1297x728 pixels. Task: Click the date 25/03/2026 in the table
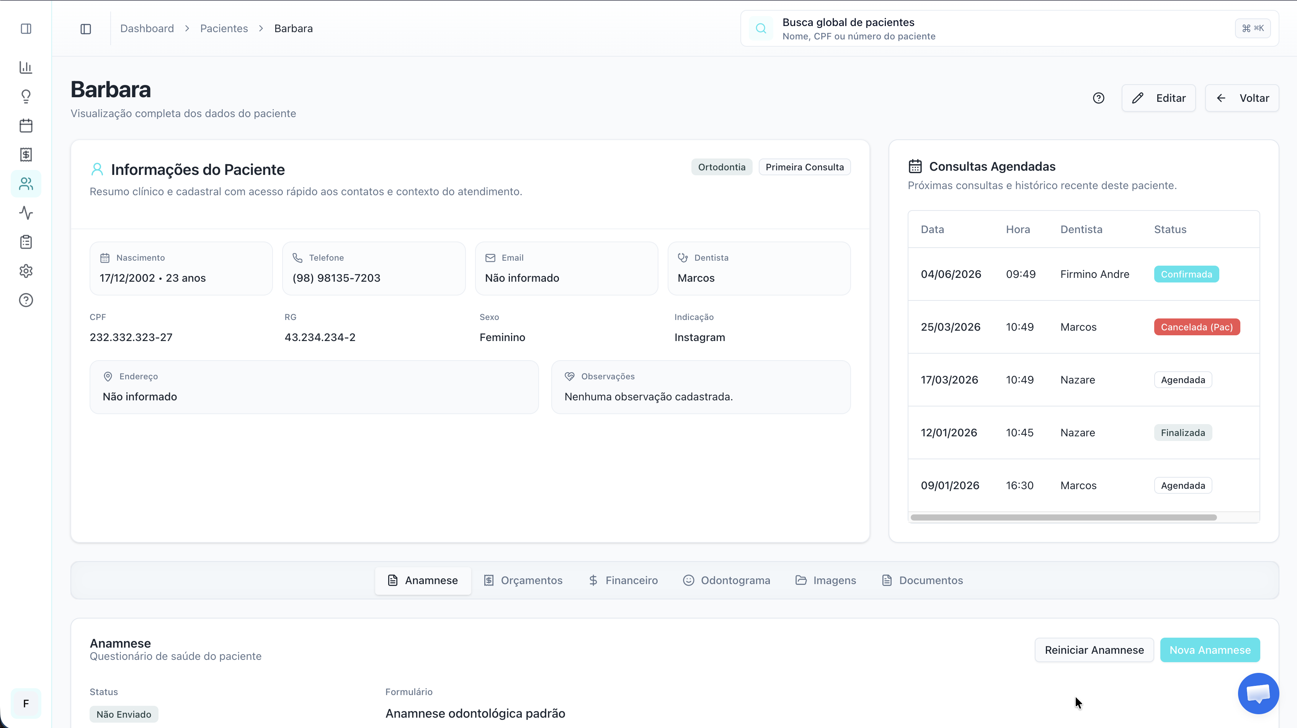coord(950,327)
